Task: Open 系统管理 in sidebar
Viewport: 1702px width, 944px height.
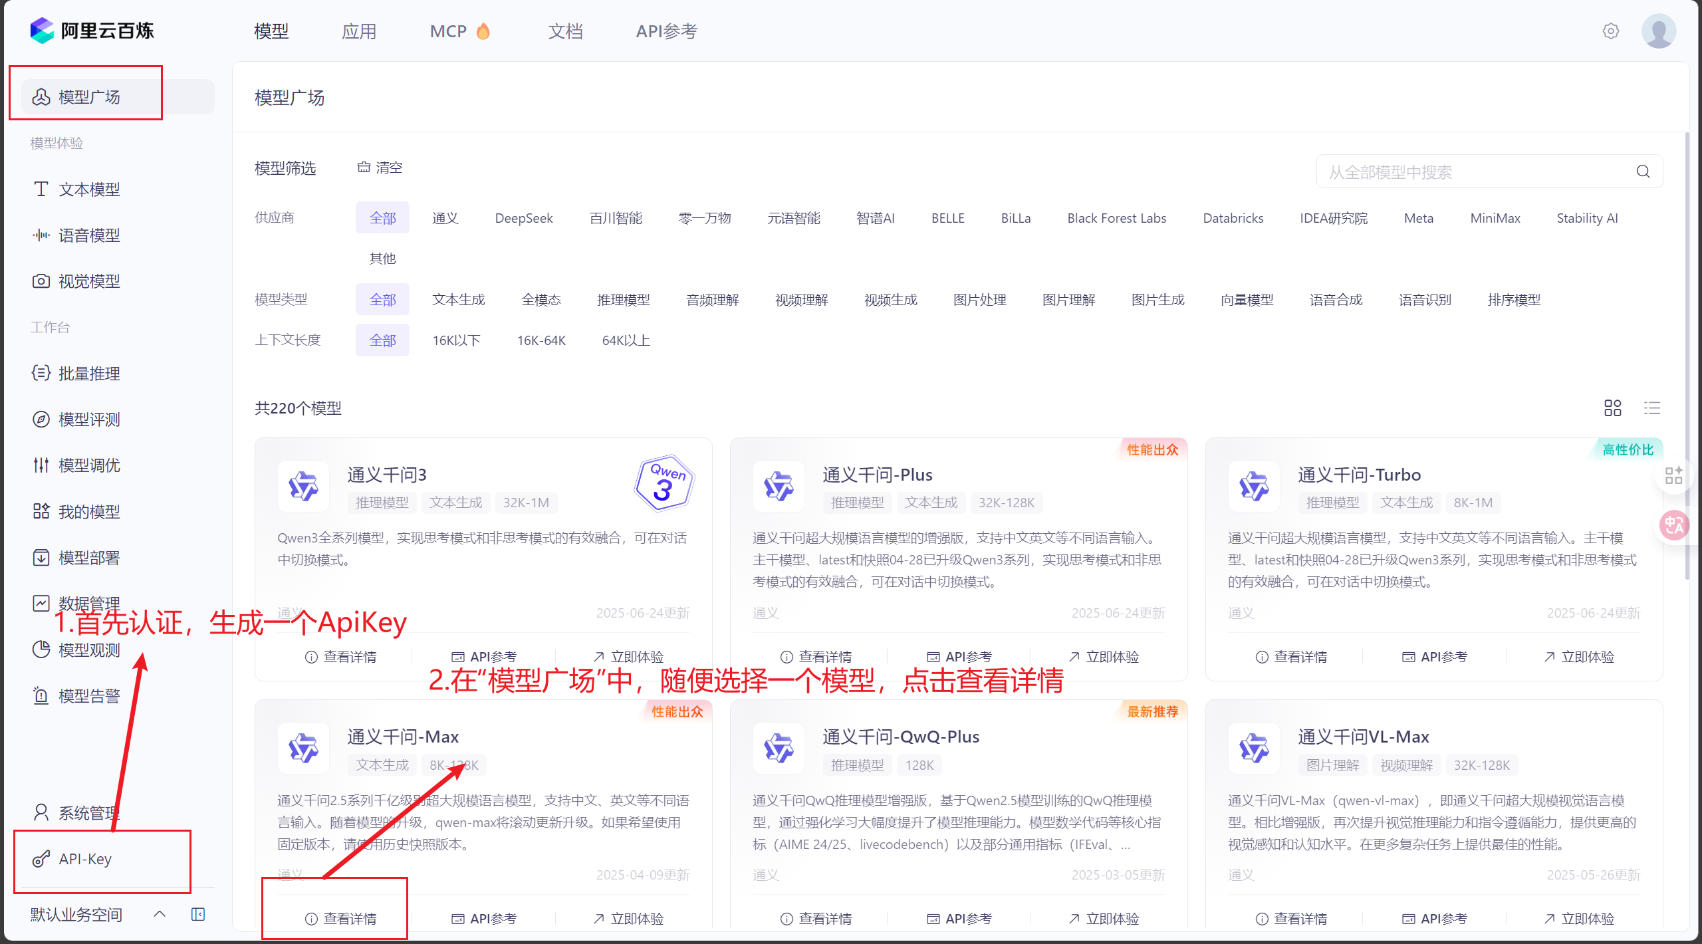Action: tap(89, 812)
